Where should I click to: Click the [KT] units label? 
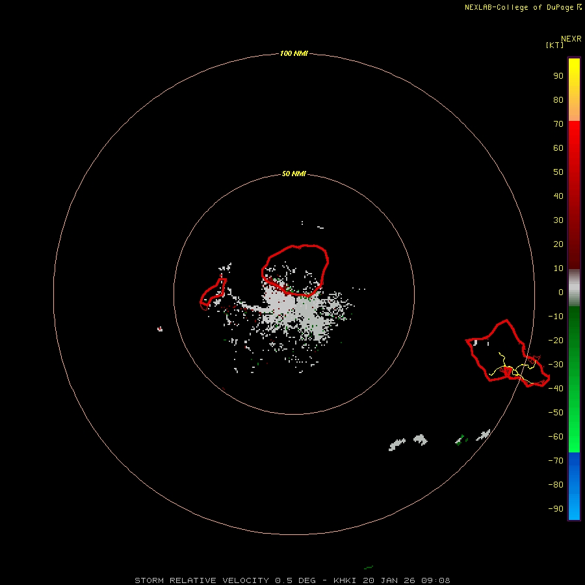(554, 45)
